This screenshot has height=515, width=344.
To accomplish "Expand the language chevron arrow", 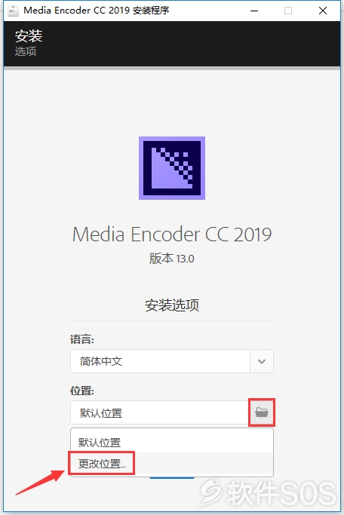I will click(262, 361).
